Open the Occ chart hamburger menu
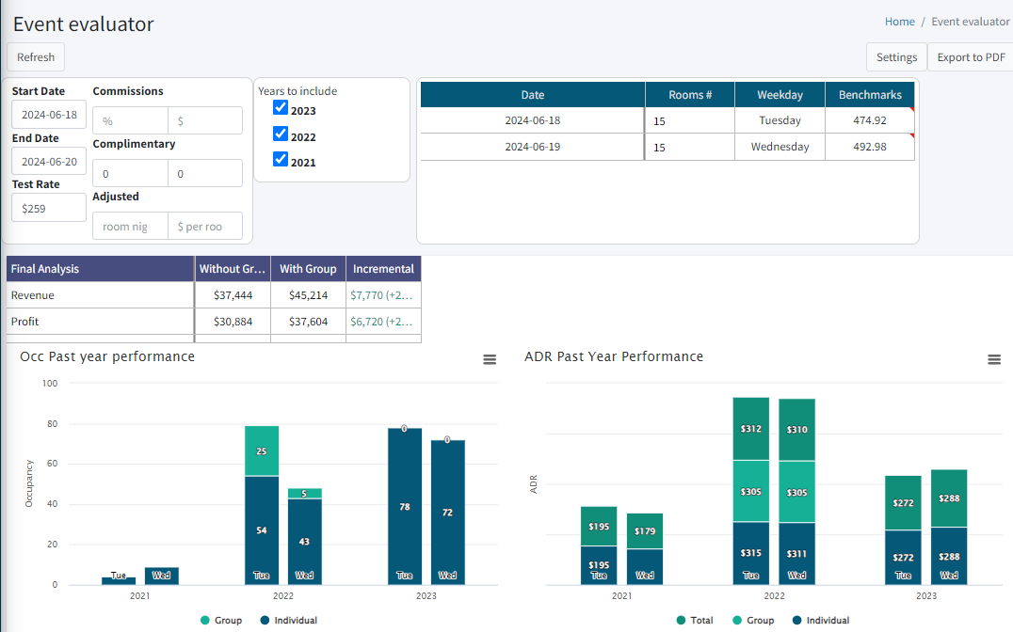Viewport: 1013px width, 632px height. tap(490, 360)
